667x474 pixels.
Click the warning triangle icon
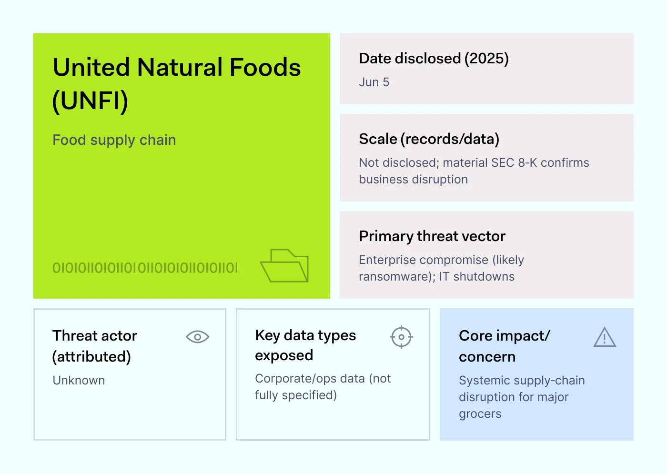coord(605,337)
